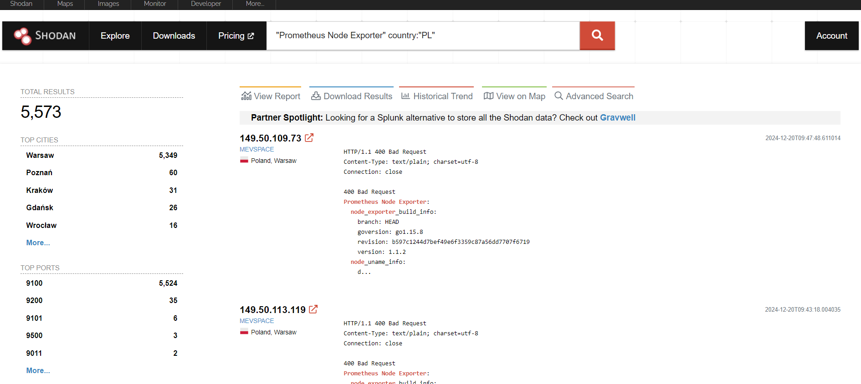Click MEVSPACE under 149.50.113.119

click(257, 321)
